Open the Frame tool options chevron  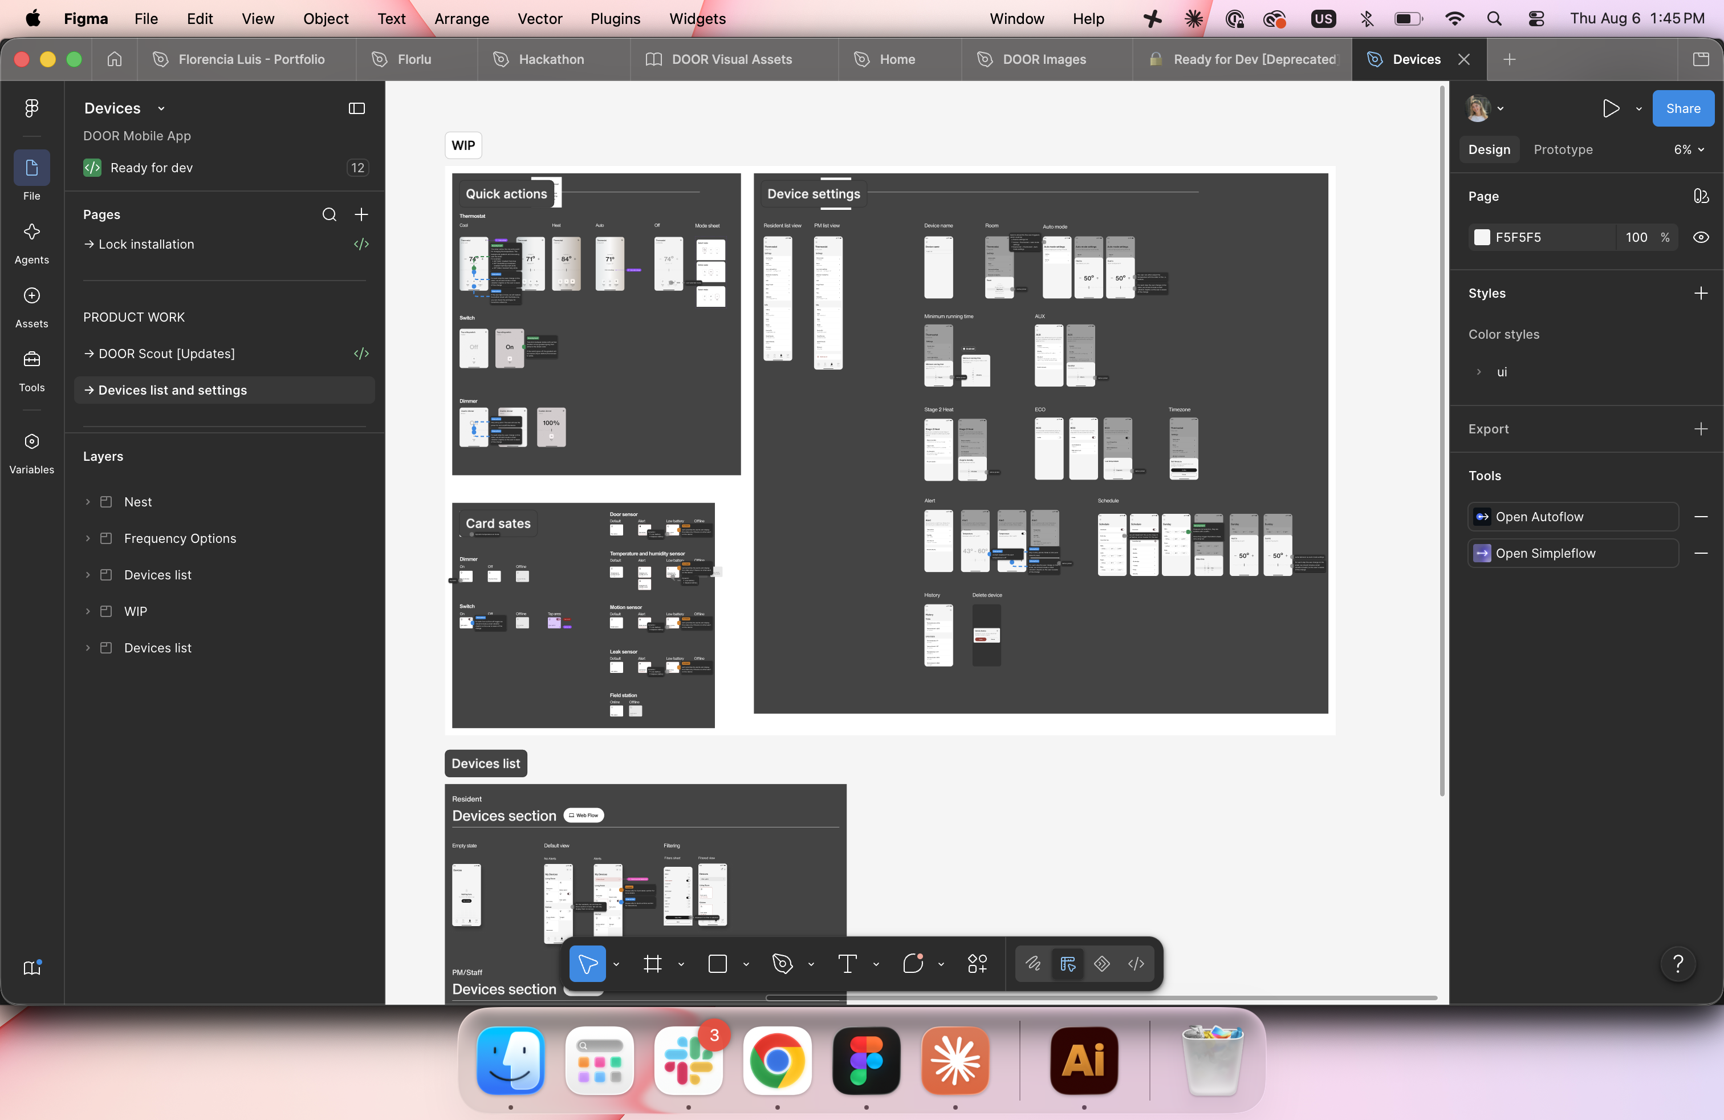[x=681, y=964]
